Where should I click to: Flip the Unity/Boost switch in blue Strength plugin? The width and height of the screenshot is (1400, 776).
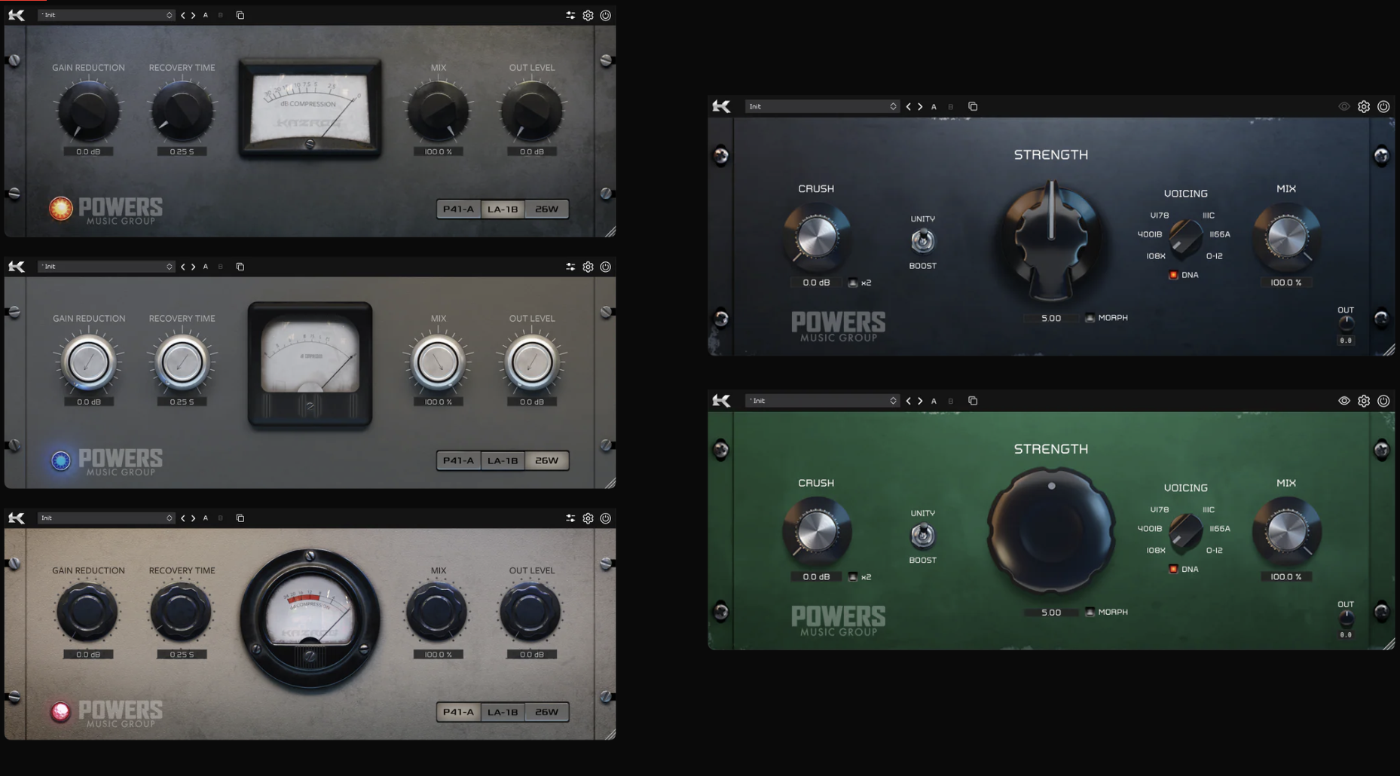[x=923, y=241]
